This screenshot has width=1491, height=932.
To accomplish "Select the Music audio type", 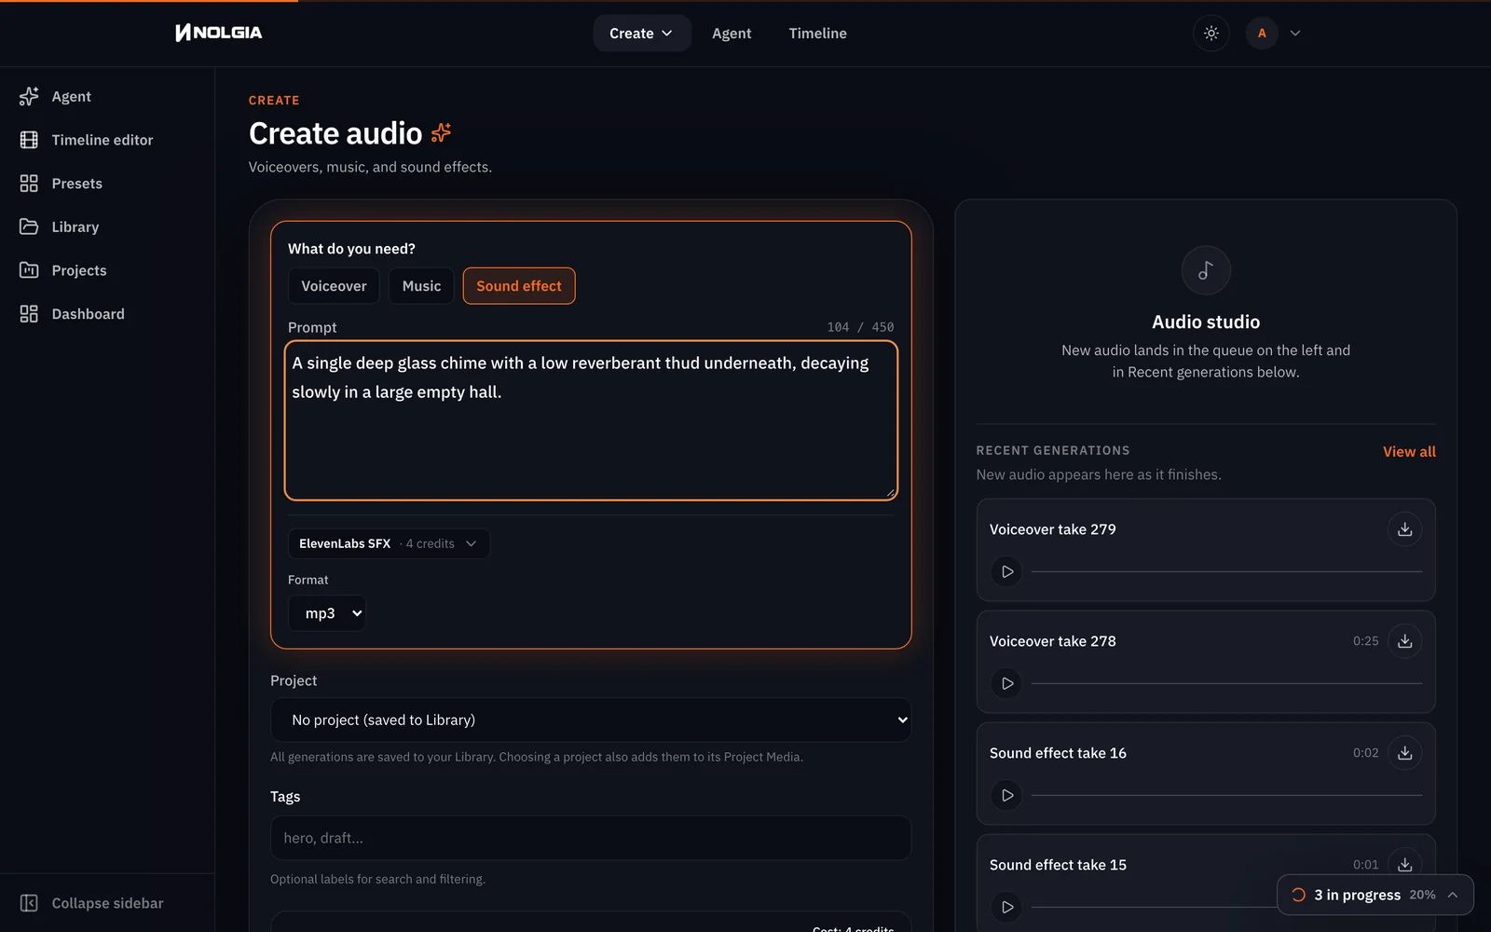I will tap(421, 286).
